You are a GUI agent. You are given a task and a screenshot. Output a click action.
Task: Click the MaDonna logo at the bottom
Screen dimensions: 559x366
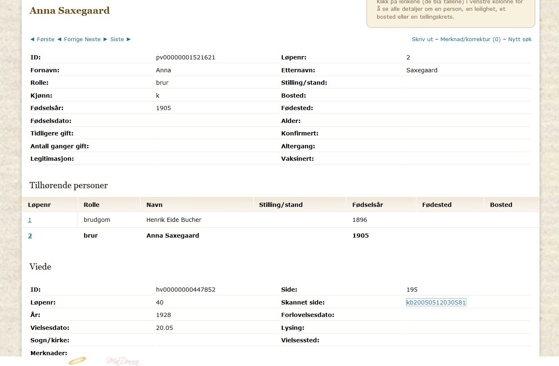(x=123, y=361)
